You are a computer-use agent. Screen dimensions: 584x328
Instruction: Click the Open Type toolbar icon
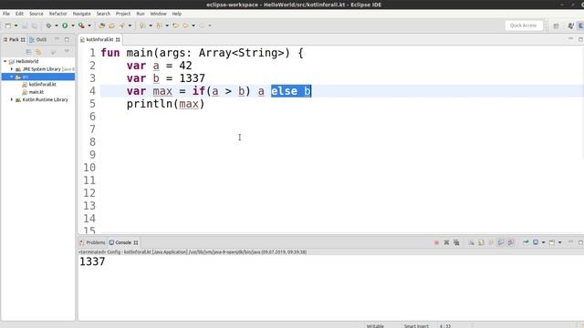point(101,26)
